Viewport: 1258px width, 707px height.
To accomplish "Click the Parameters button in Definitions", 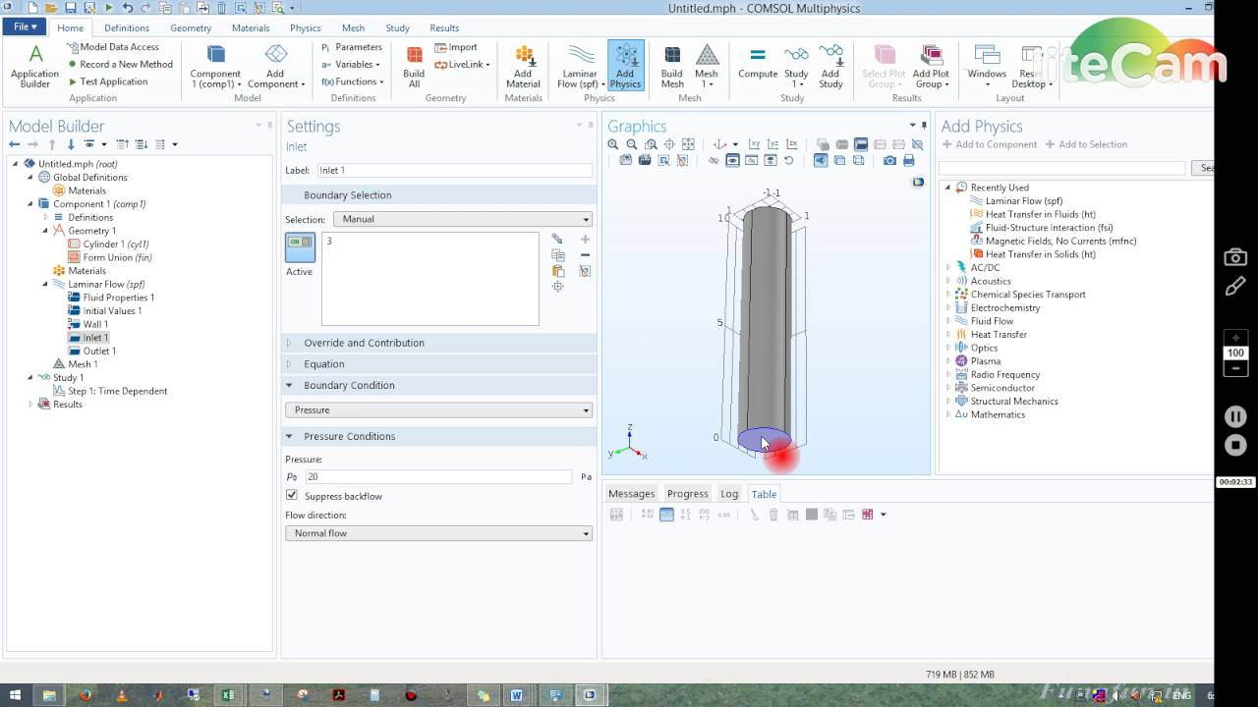I will 352,46.
